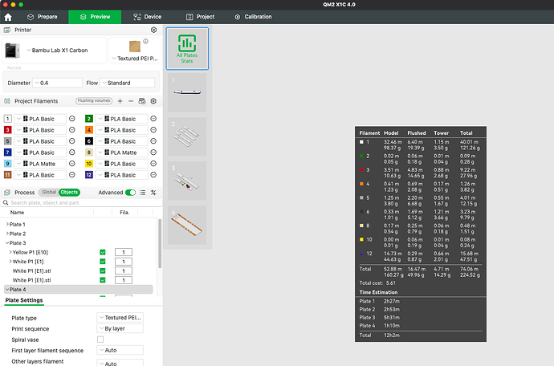Switch process scope to Objects
Image resolution: width=554 pixels, height=366 pixels.
click(x=69, y=192)
